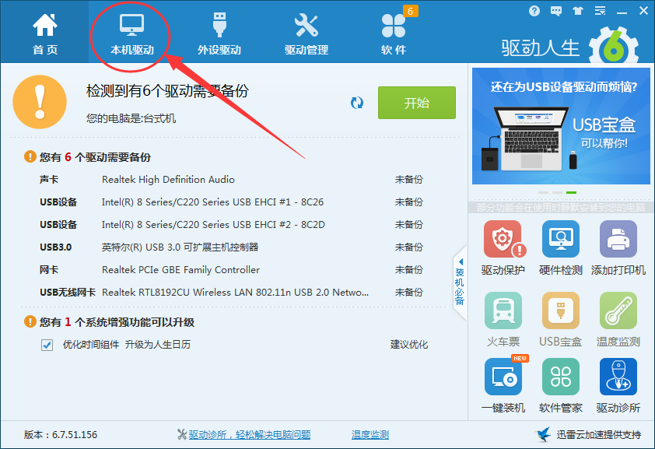Click the green 开始 start button
Viewport: 655px width, 449px height.
pos(416,102)
